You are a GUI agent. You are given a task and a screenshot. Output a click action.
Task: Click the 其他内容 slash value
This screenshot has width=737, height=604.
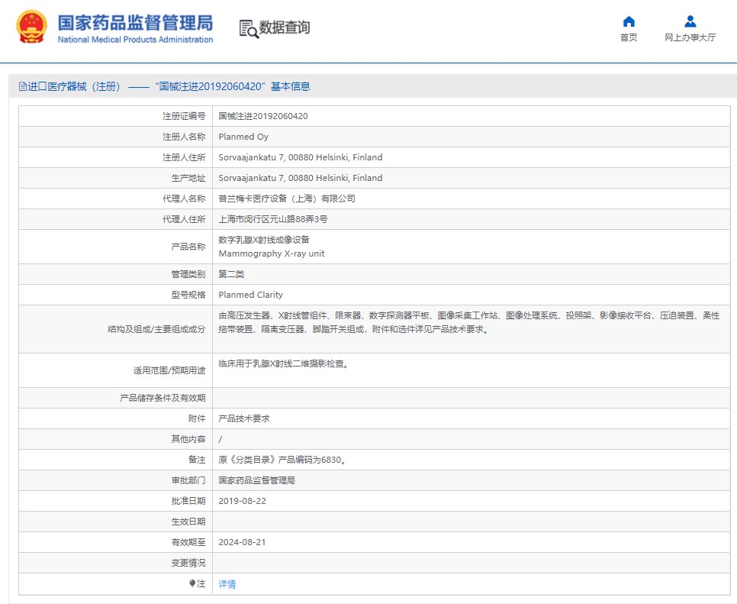(220, 439)
